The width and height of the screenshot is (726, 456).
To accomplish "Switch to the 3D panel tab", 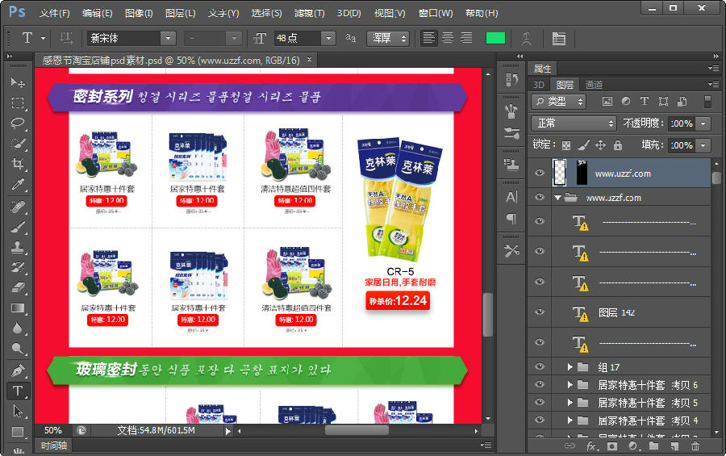I will (x=539, y=85).
